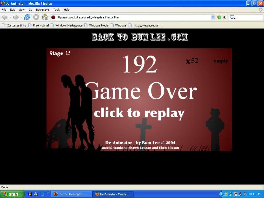This screenshot has width=264, height=198.
Task: Click the x52 kill counter
Action: point(192,61)
